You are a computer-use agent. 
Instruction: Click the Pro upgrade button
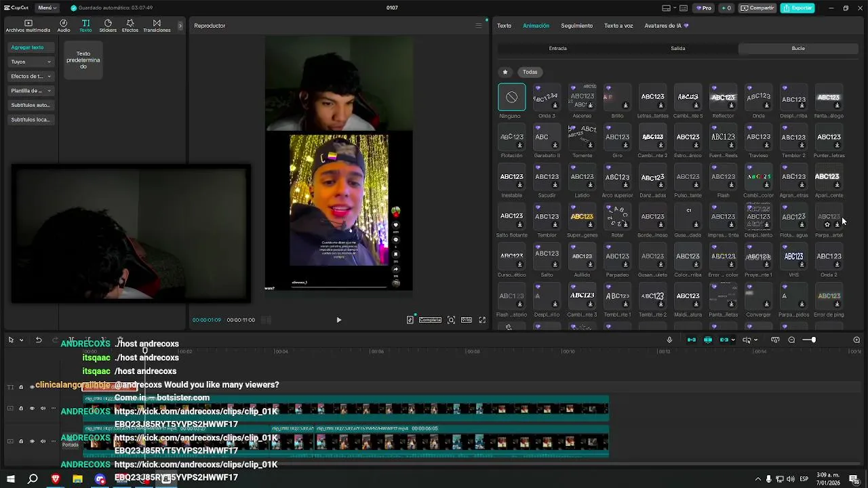[x=704, y=8]
